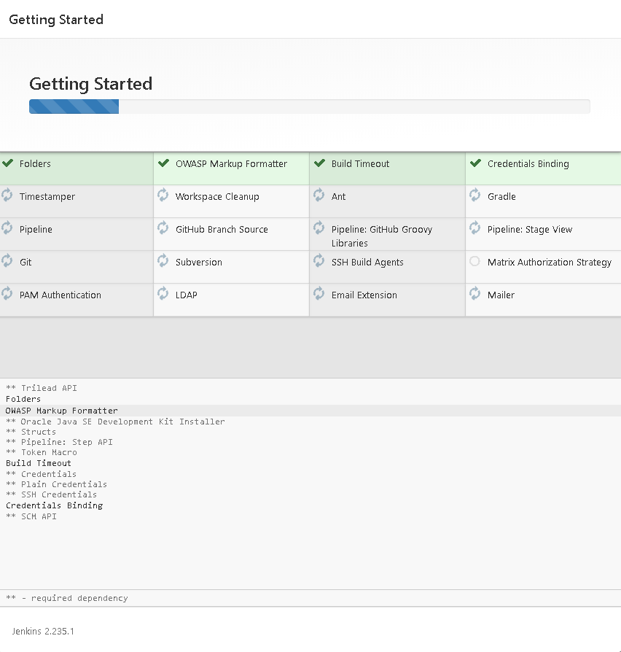
Task: Click the checkmark beside OWASP Markup Formatter
Action: point(164,163)
